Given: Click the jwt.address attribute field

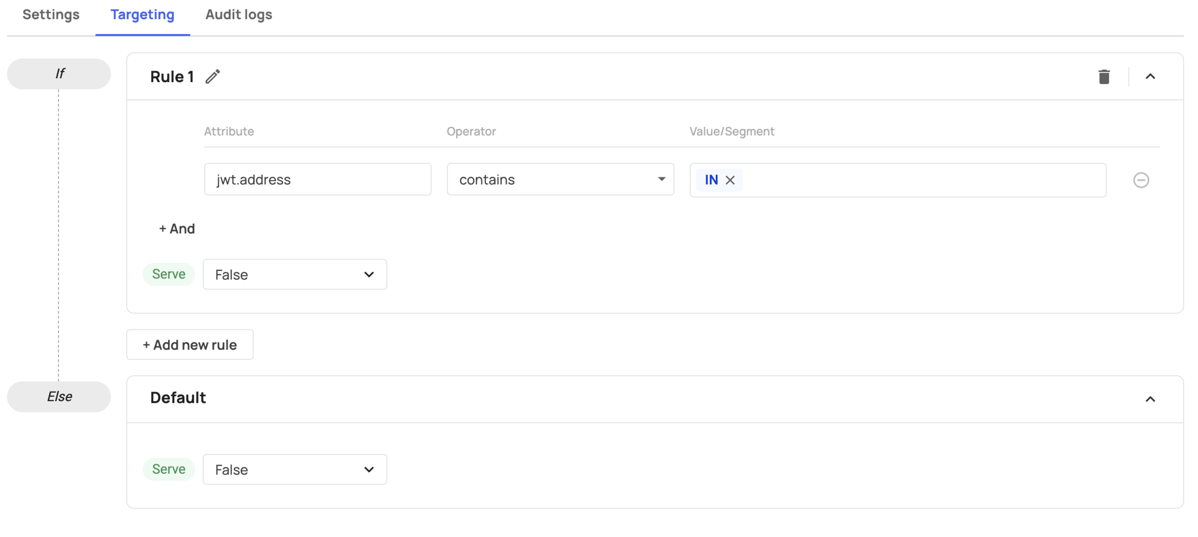Looking at the screenshot, I should click(x=317, y=179).
